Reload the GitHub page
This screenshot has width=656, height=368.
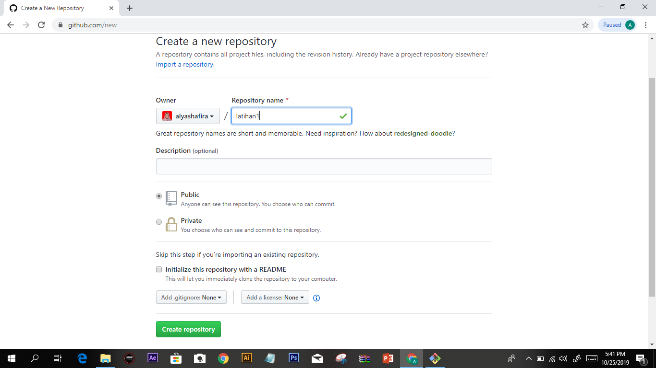tap(41, 25)
